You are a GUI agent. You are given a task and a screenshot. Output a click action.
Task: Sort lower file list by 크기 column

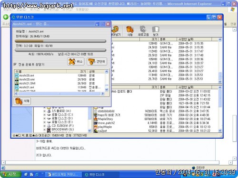[149, 87]
